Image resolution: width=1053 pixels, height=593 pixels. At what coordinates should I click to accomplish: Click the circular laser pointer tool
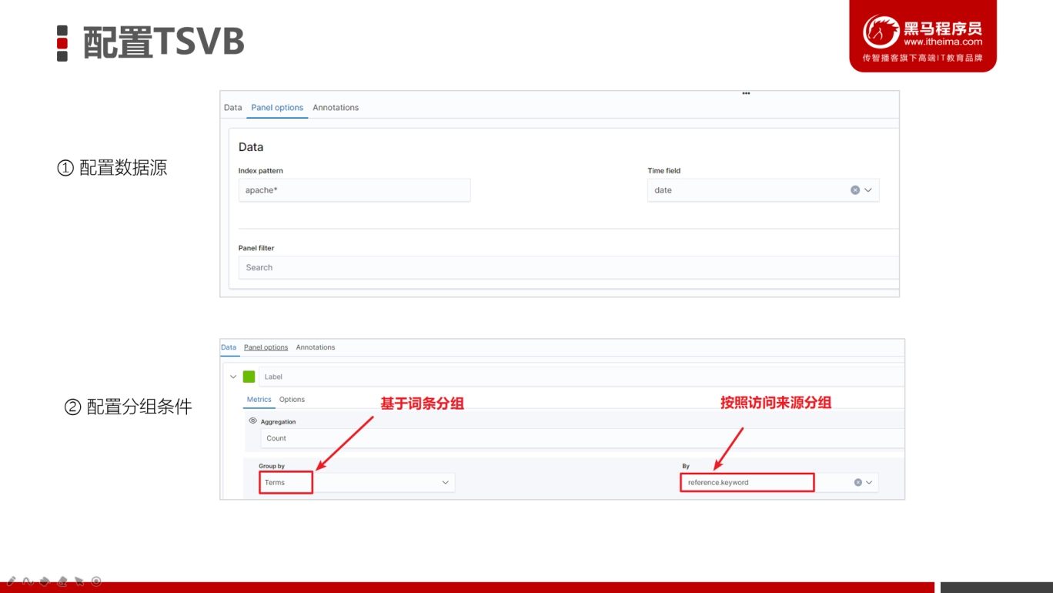pyautogui.click(x=96, y=581)
